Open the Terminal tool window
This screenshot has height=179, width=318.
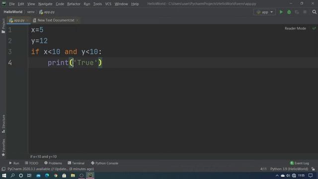click(x=76, y=163)
